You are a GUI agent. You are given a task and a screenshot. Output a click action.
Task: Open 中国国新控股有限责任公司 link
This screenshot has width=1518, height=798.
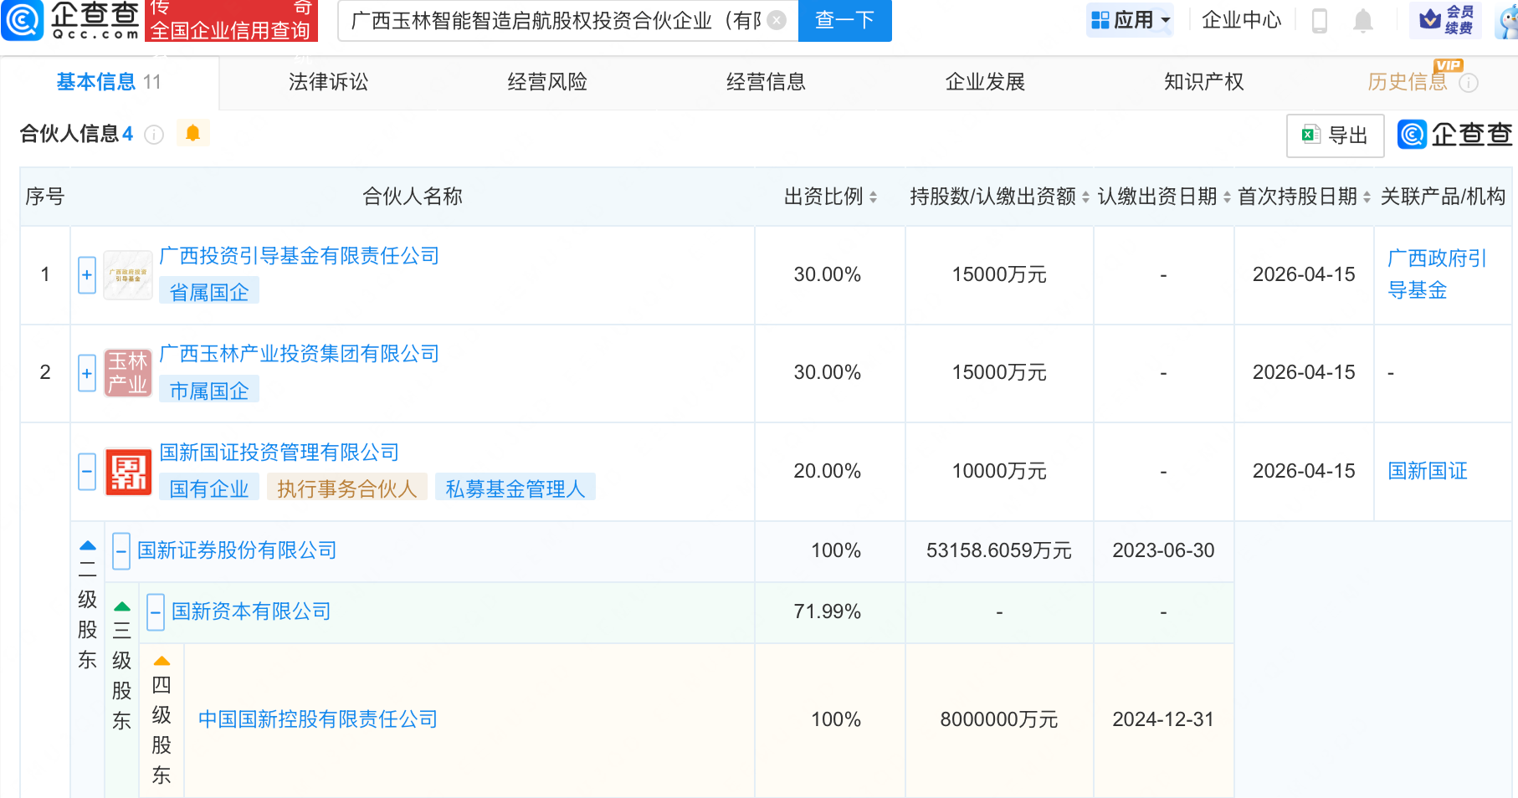(x=318, y=719)
